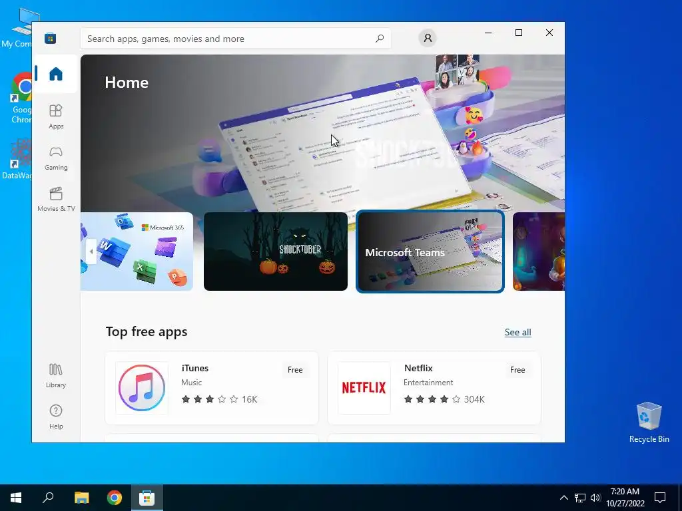Open the Windows Start menu
The width and height of the screenshot is (682, 511).
point(16,498)
